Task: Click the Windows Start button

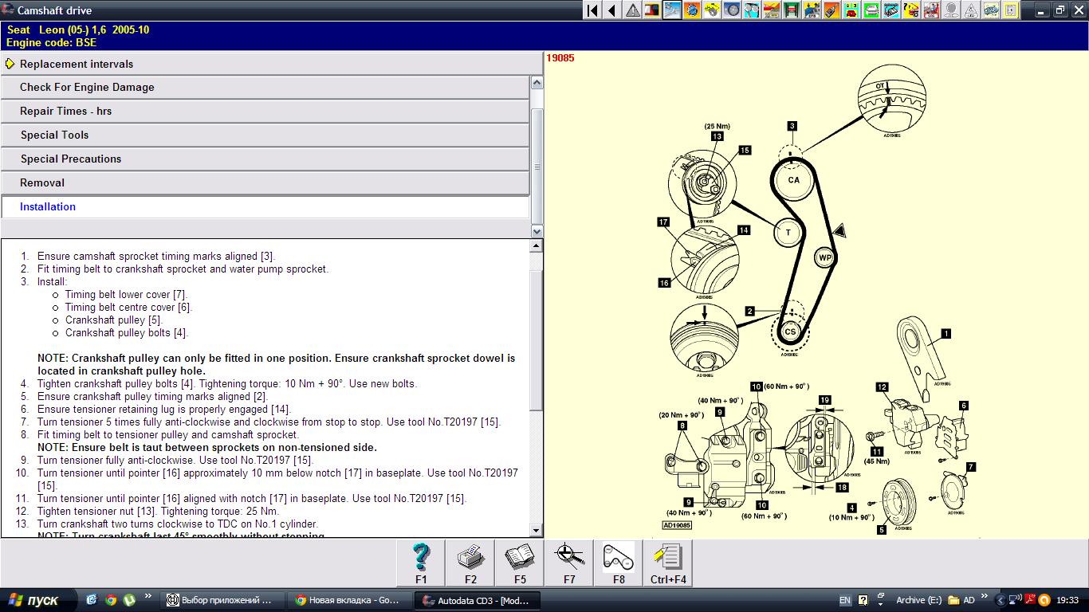Action: click(38, 600)
